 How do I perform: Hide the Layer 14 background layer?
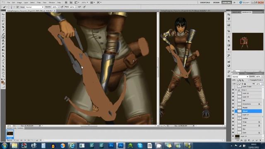point(233,136)
